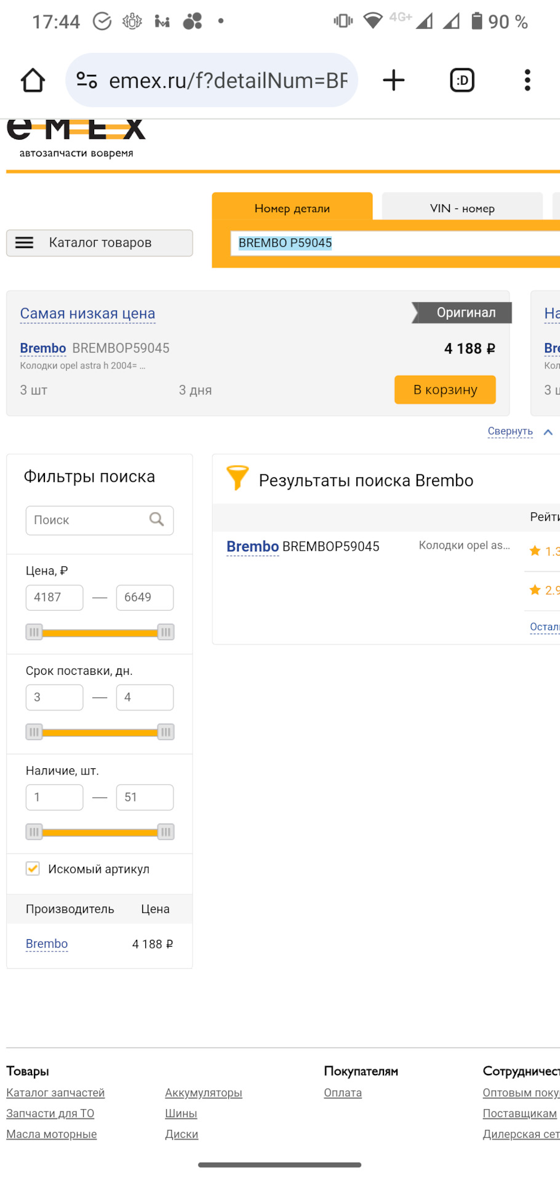The height and width of the screenshot is (1181, 560).
Task: Collapse offers with Свернуть chevron
Action: pyautogui.click(x=548, y=432)
